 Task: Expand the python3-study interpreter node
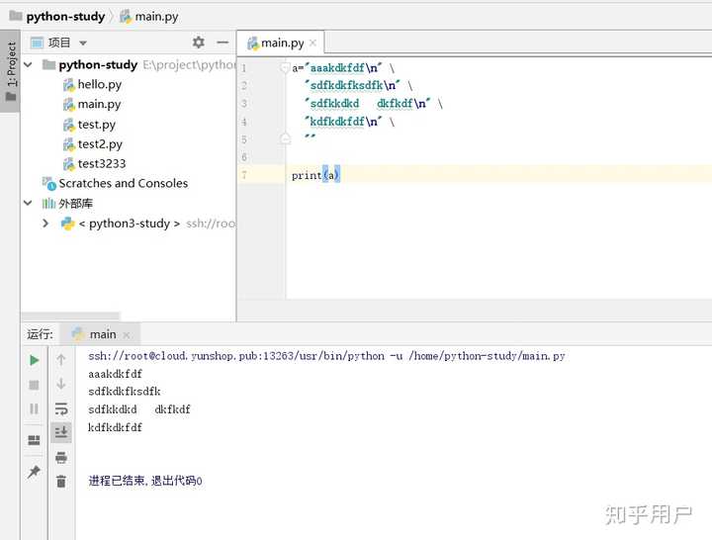click(x=44, y=223)
